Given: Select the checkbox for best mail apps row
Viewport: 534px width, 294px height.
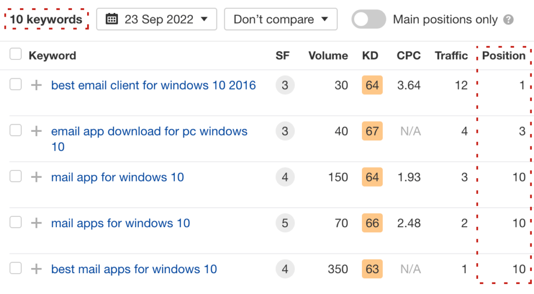Looking at the screenshot, I should click(16, 268).
